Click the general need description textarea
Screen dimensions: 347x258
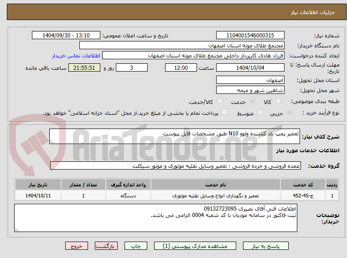click(174, 136)
